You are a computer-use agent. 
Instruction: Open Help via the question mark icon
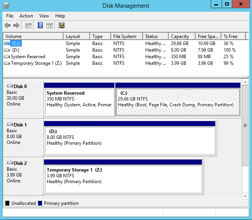tap(40, 26)
